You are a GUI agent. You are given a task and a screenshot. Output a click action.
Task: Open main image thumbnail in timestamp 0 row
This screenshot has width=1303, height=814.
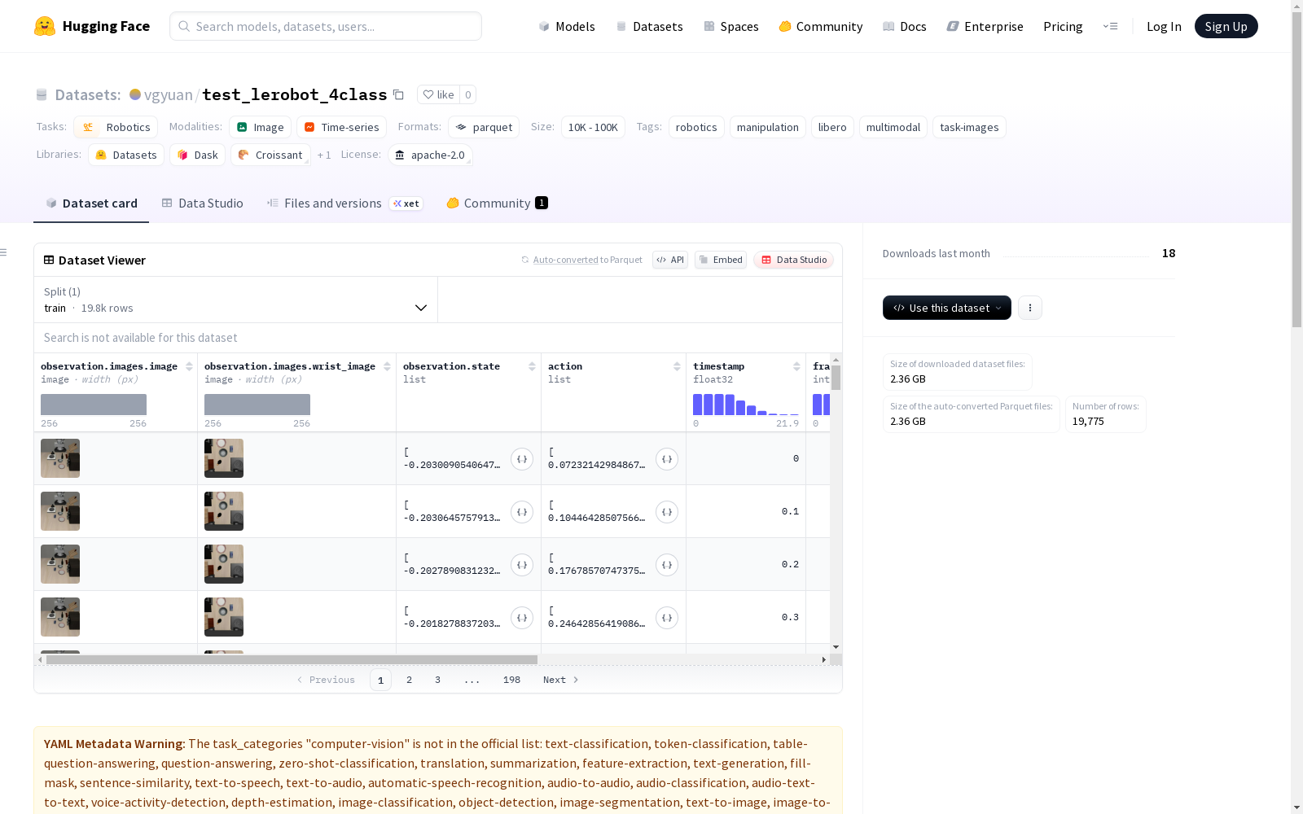click(x=60, y=458)
